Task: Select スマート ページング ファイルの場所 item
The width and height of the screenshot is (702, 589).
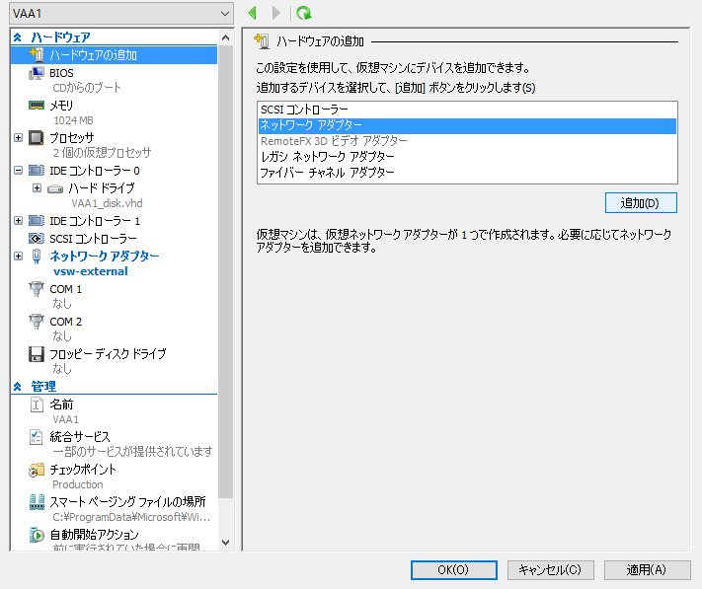Action: [x=127, y=502]
